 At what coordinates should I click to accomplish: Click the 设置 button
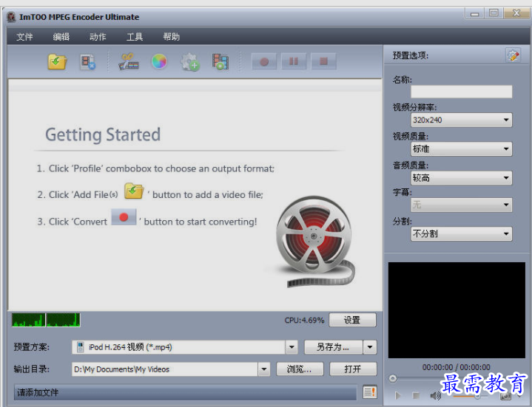click(352, 320)
